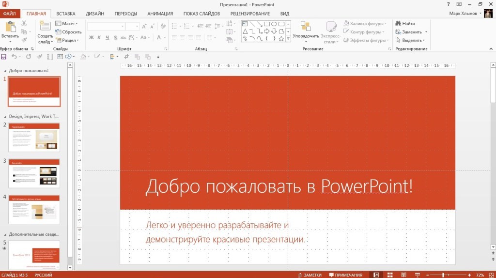Open the ВСТАВКА ribbon tab

pos(65,14)
